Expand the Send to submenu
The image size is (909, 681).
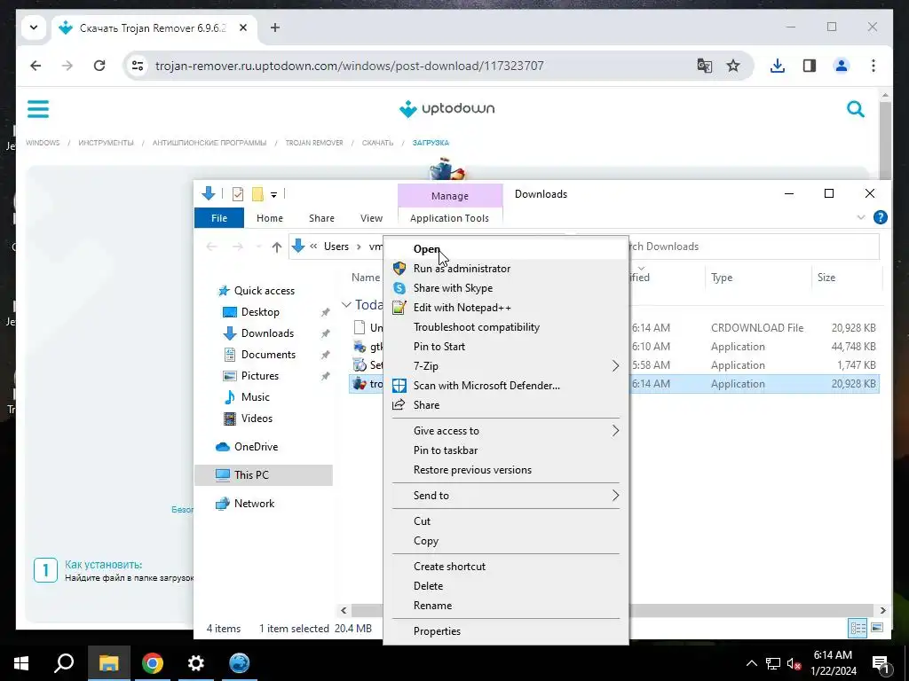coord(505,495)
